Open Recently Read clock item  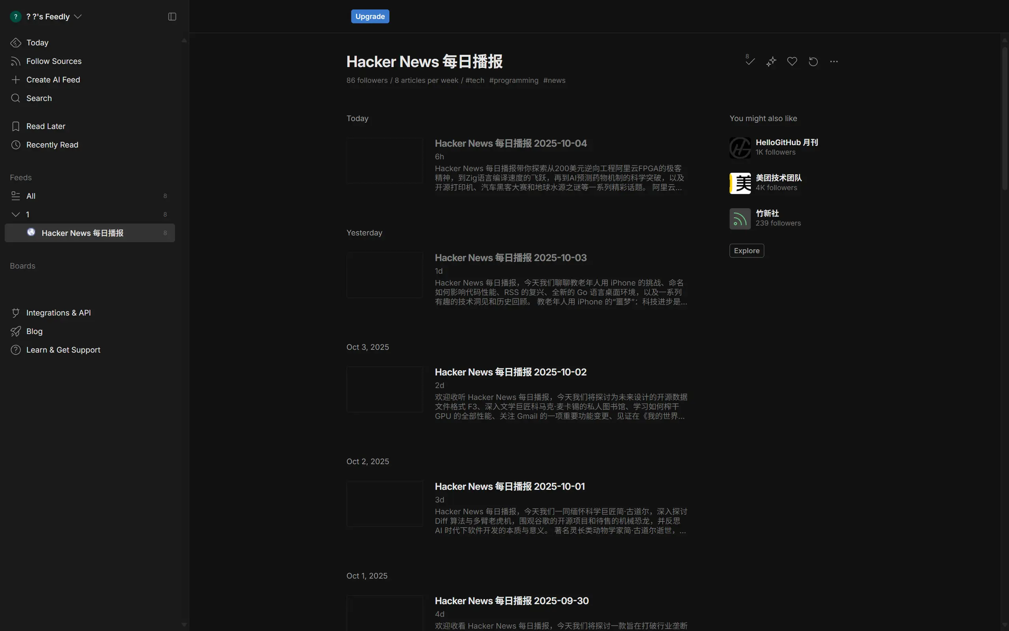pos(52,145)
